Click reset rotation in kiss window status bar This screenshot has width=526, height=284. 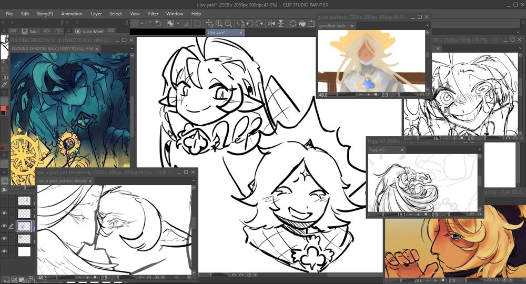[157, 278]
